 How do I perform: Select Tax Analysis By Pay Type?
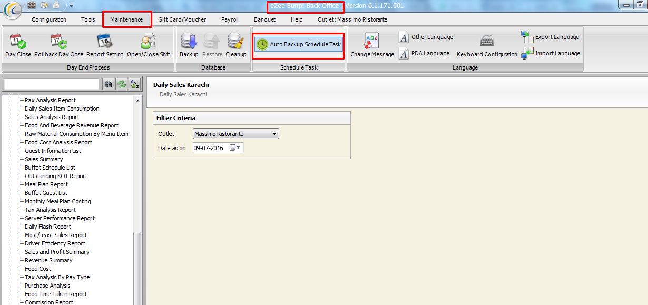[x=57, y=277]
